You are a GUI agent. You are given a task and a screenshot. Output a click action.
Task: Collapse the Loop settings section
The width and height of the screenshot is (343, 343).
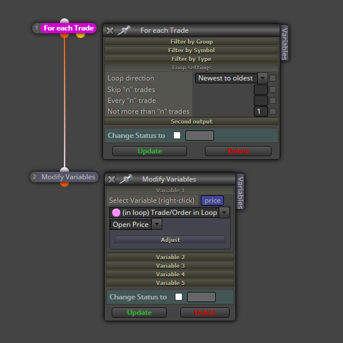point(191,68)
